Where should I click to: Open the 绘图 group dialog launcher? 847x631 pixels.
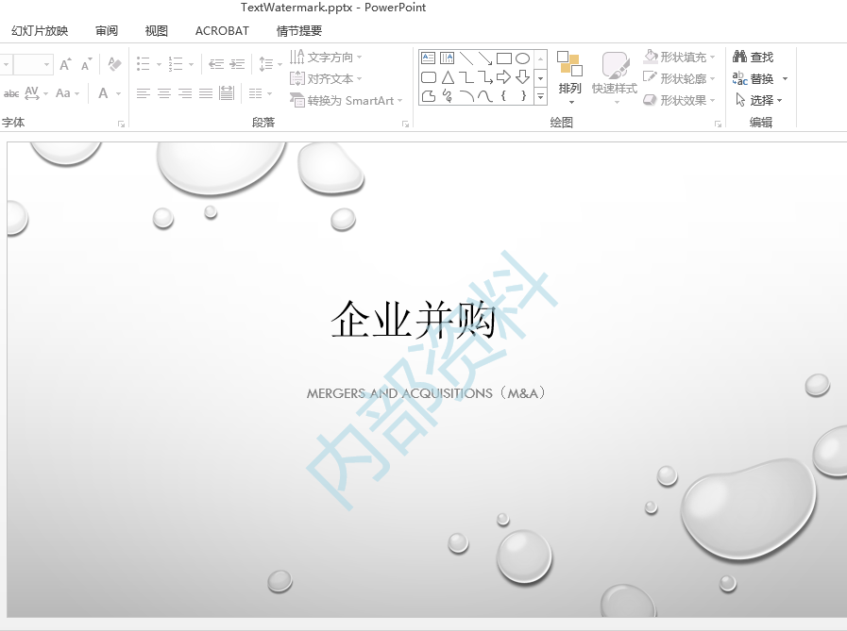coord(718,125)
